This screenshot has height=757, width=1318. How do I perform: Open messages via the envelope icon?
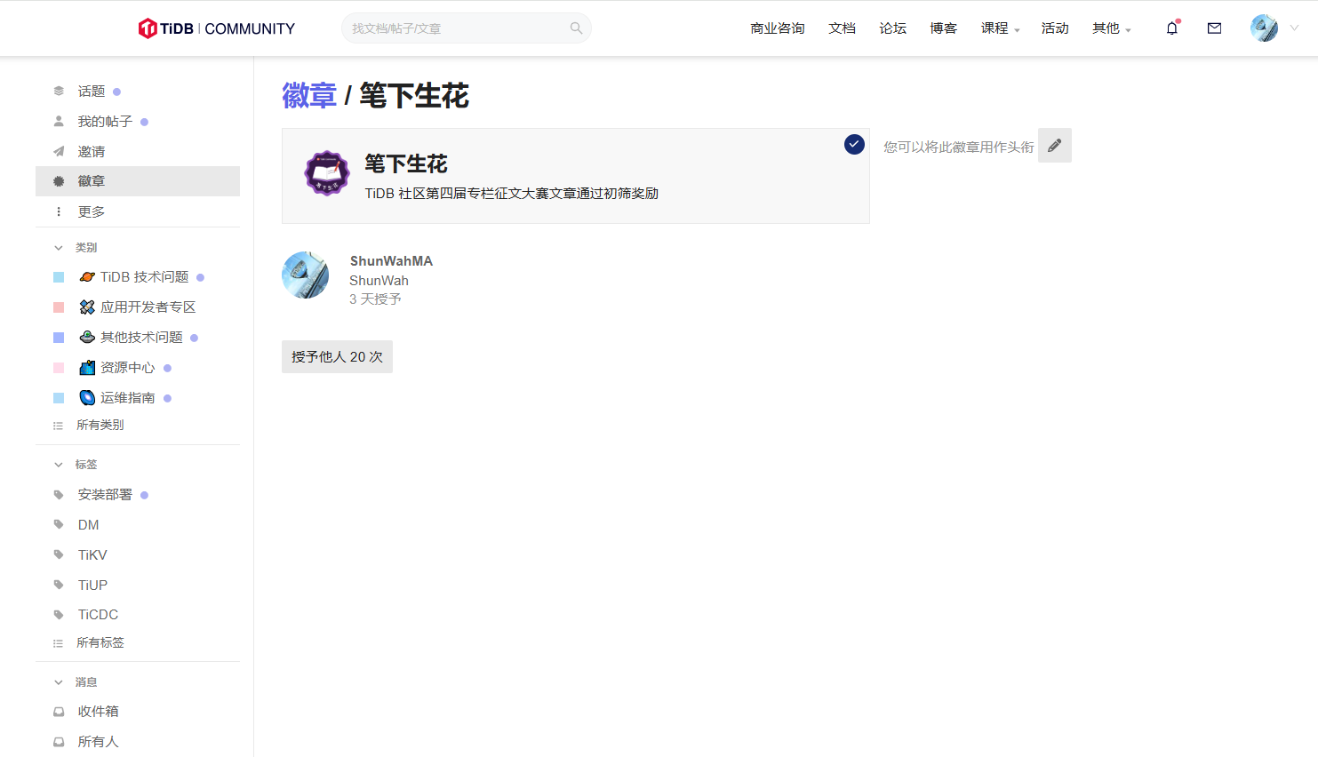[x=1214, y=28]
